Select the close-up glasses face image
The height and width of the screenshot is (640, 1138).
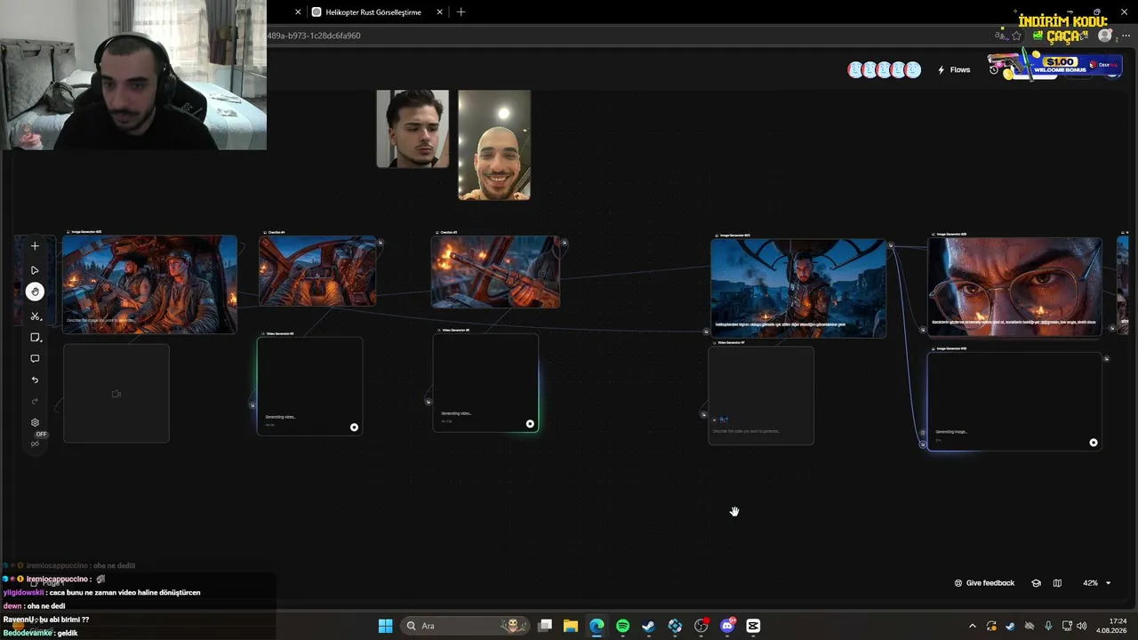pyautogui.click(x=1014, y=286)
